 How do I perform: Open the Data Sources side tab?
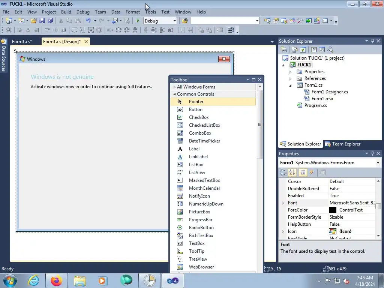[x=3, y=55]
